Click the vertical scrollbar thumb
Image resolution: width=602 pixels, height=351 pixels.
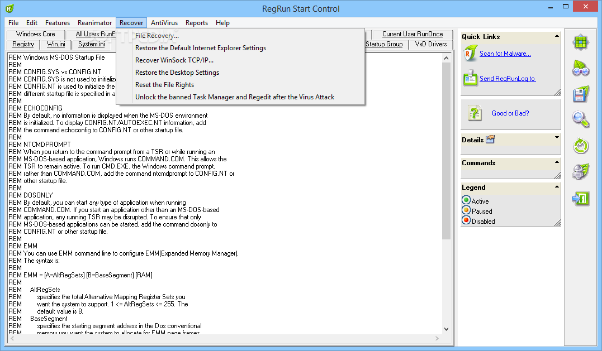(446, 151)
